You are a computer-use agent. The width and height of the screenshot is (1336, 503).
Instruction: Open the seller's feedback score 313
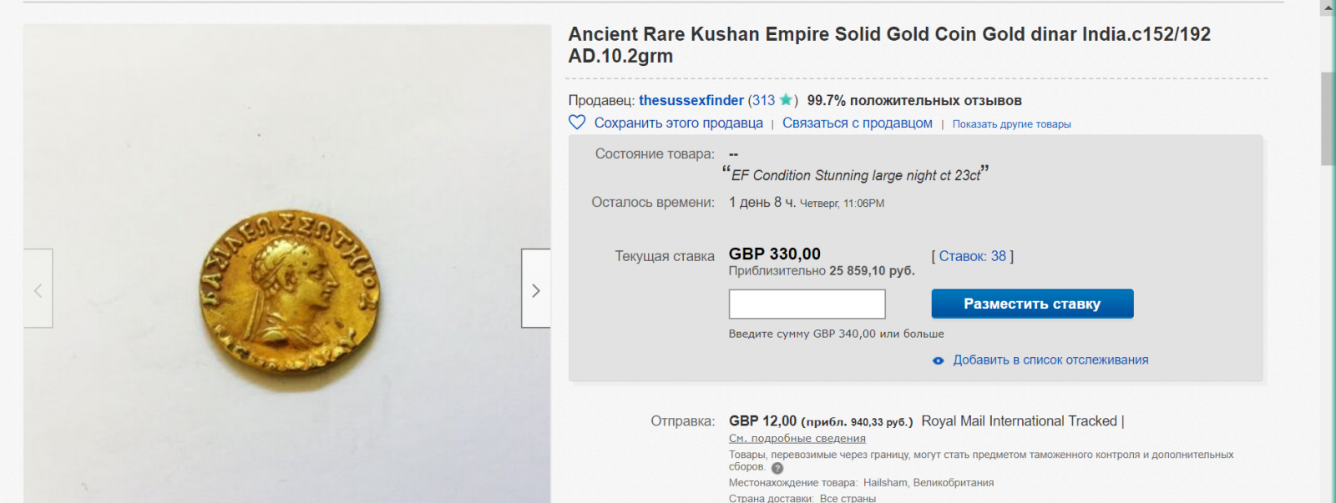(763, 100)
